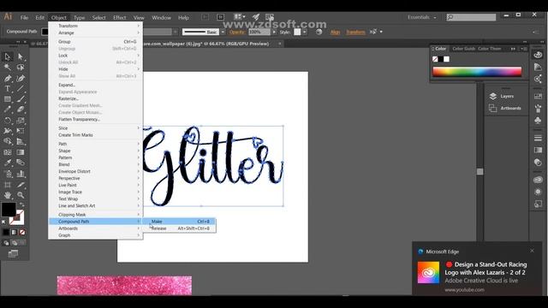The image size is (548, 308).
Task: Open the Color panel options menu
Action: [524, 49]
